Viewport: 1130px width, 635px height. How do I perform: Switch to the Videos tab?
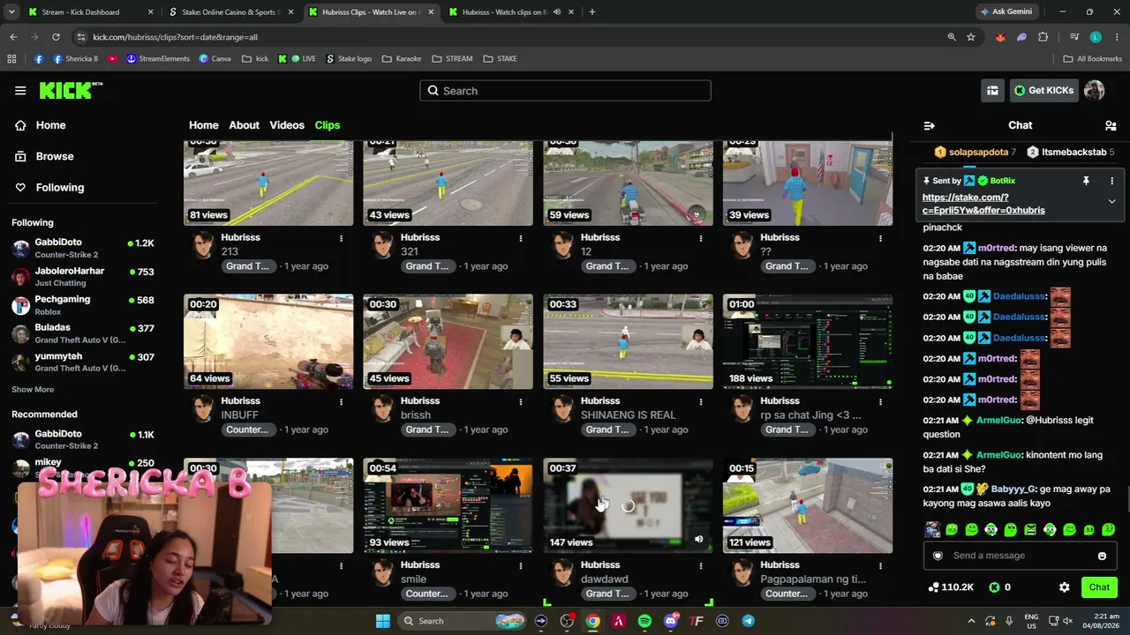click(287, 125)
